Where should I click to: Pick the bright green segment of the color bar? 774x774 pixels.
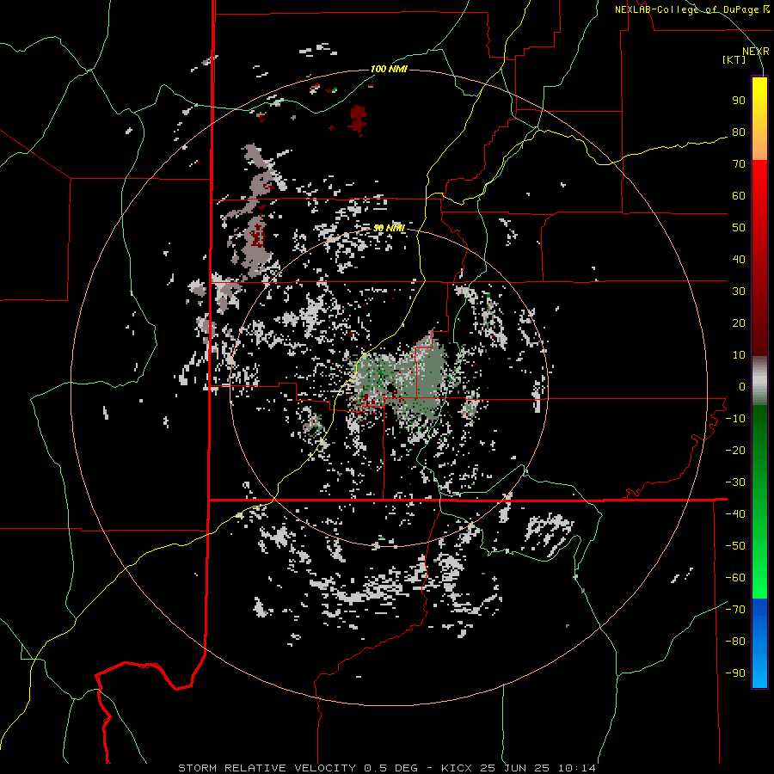click(x=759, y=568)
